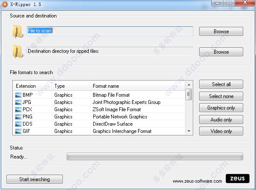Click 'Bitmap File Format' cell

[x=111, y=95]
